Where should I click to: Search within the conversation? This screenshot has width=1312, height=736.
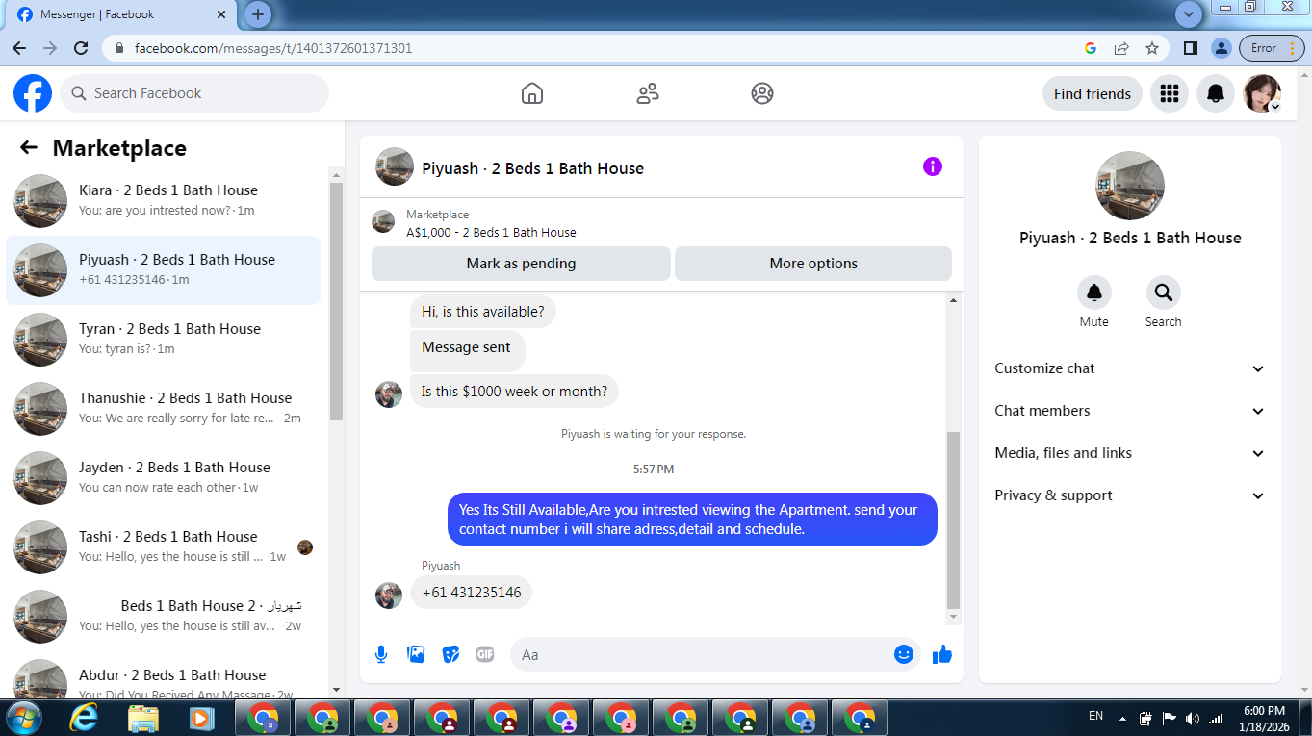click(1163, 292)
